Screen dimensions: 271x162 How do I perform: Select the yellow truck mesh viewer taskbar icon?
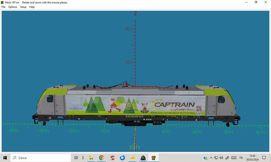tap(153, 158)
